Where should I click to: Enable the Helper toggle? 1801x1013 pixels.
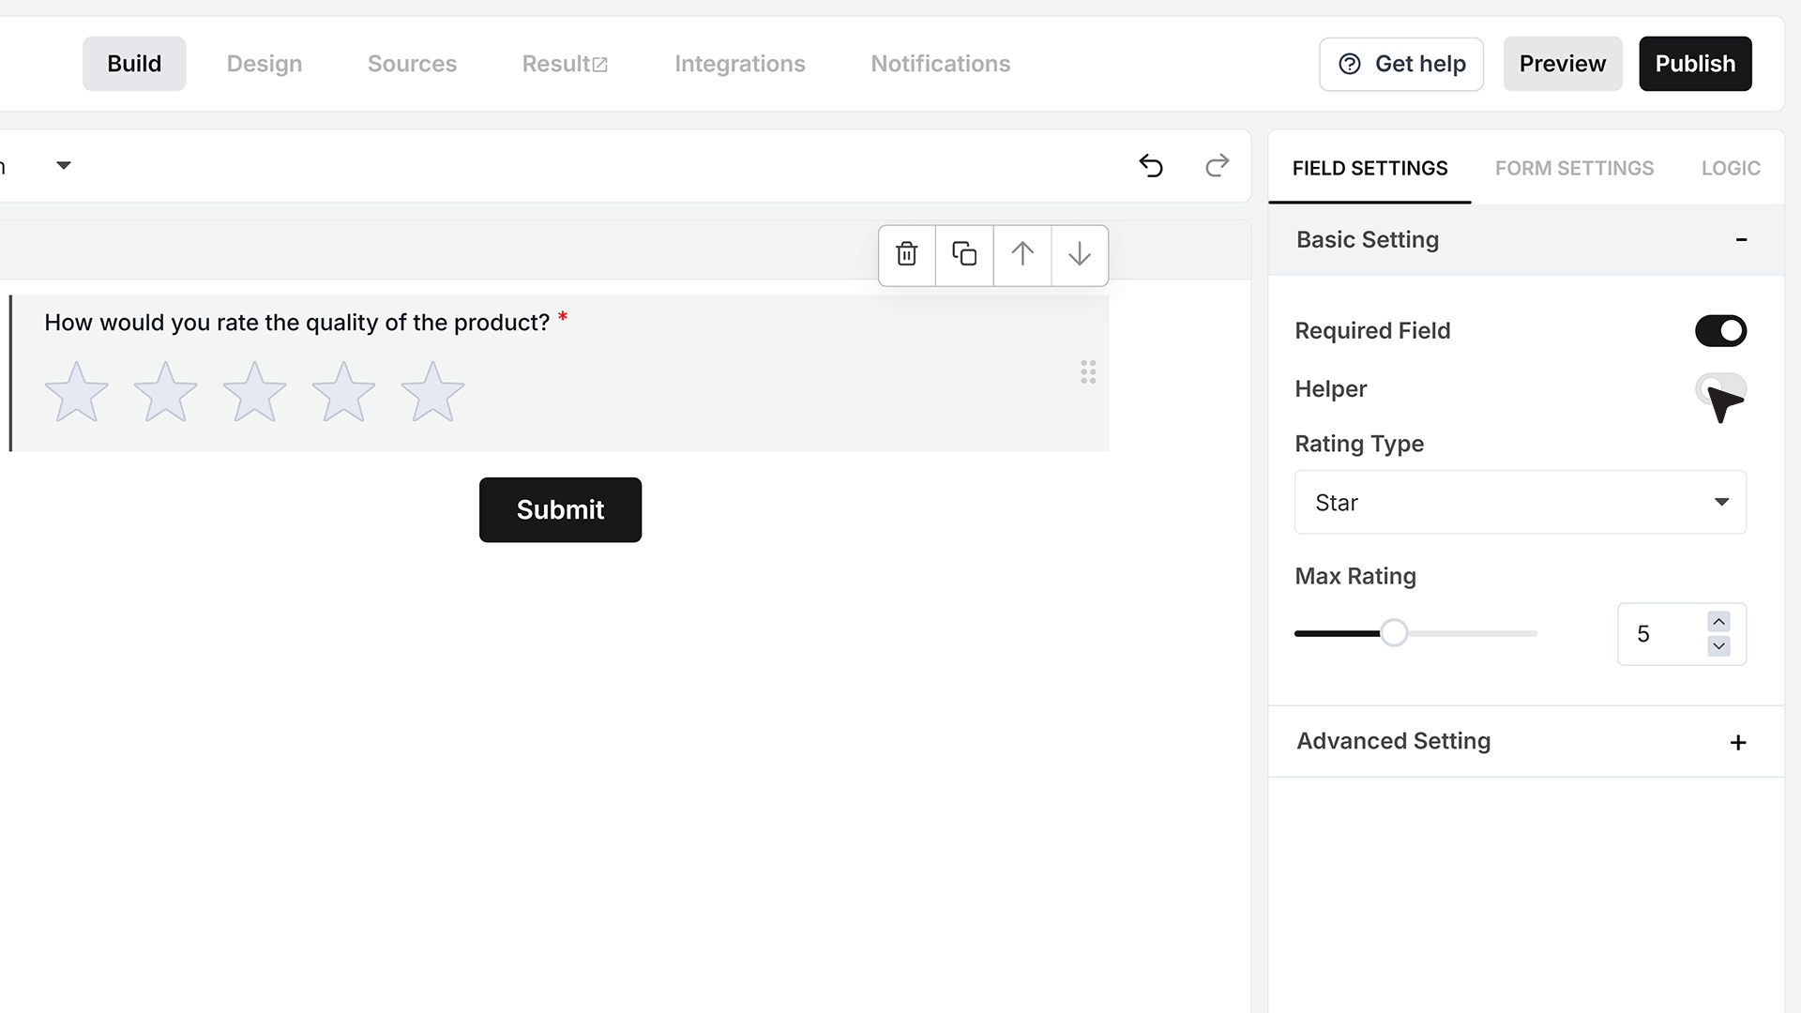pyautogui.click(x=1720, y=388)
